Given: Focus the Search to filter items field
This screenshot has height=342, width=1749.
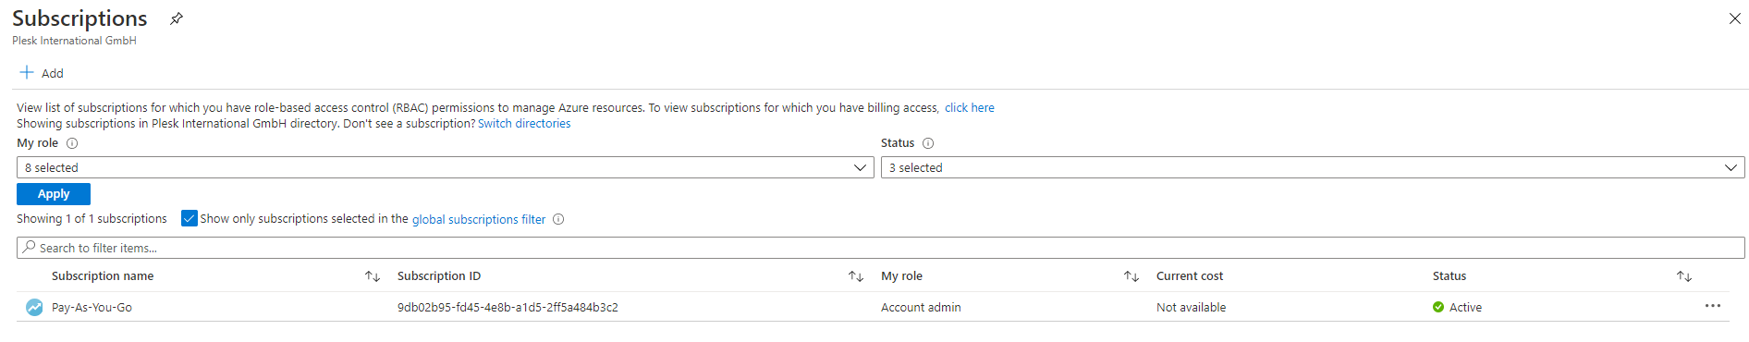Looking at the screenshot, I should [880, 248].
